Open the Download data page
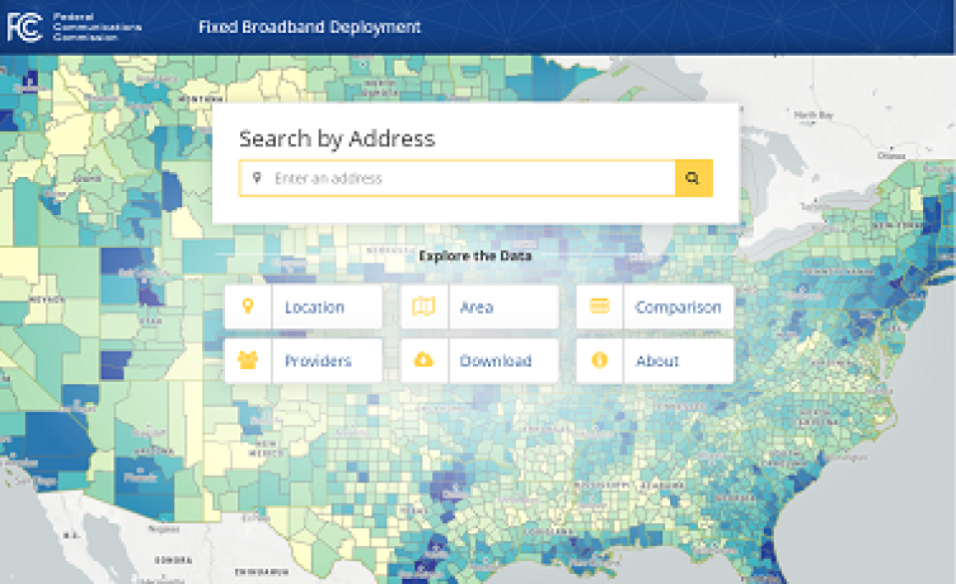The height and width of the screenshot is (584, 956). pyautogui.click(x=495, y=361)
